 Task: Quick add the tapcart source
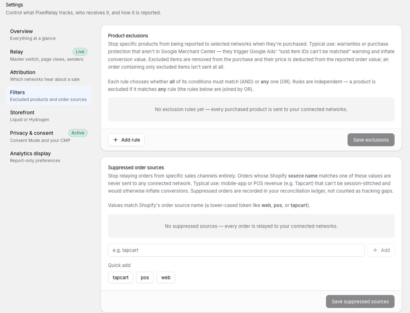[x=121, y=277]
